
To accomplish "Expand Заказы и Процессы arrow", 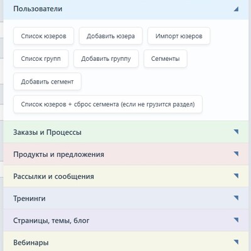I will pyautogui.click(x=236, y=132).
